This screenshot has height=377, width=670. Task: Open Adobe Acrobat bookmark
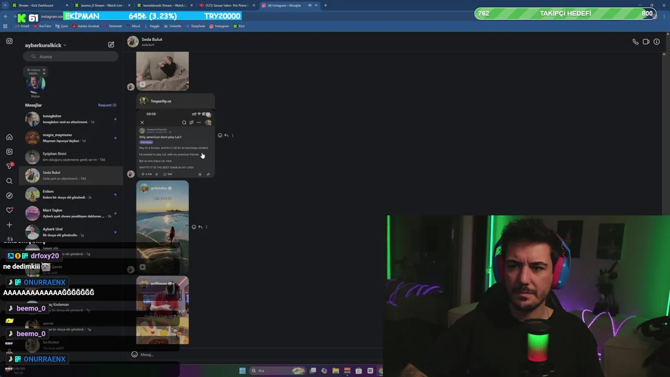[86, 26]
